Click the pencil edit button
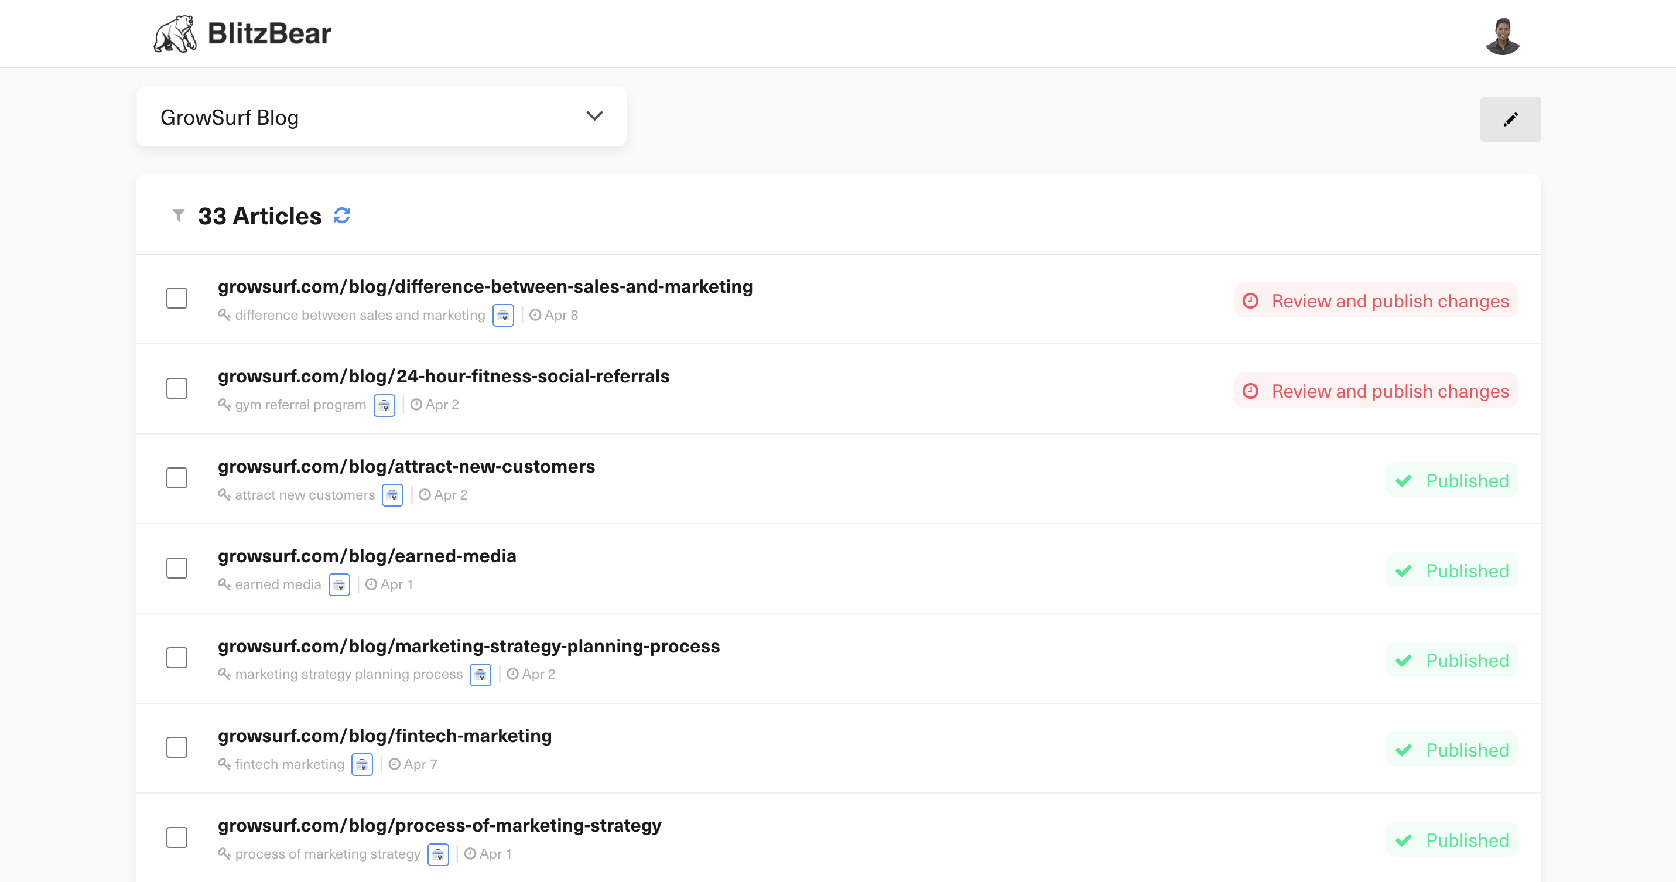The image size is (1676, 882). click(1510, 119)
